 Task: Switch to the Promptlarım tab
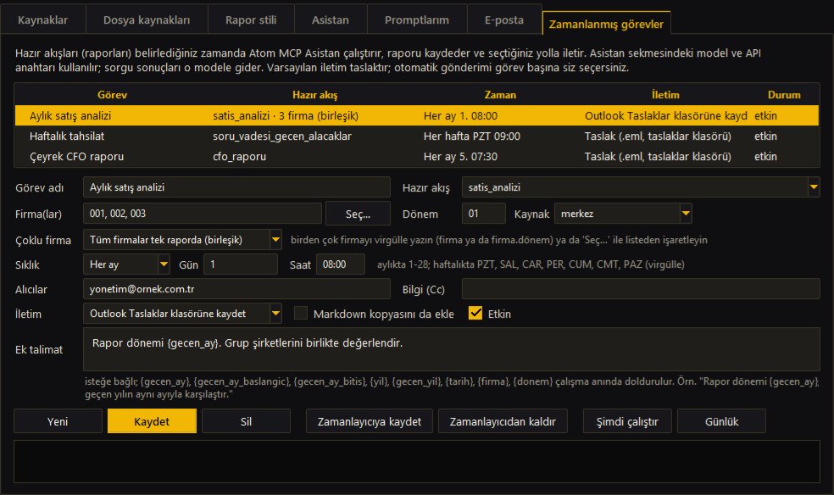click(x=416, y=20)
